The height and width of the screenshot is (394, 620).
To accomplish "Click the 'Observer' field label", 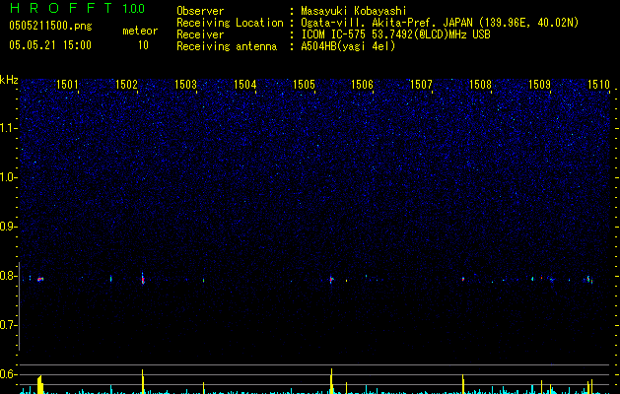I will [200, 11].
